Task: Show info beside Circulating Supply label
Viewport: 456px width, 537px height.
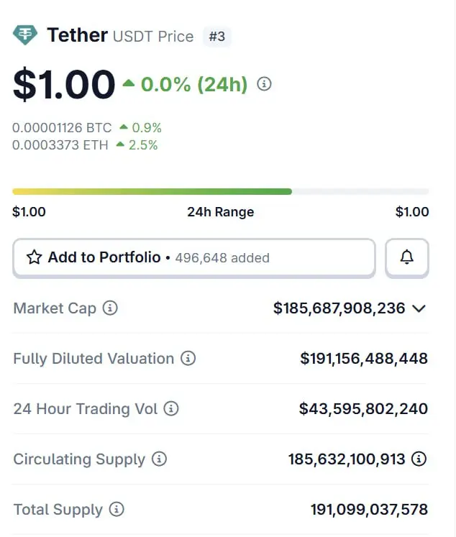Action: click(159, 459)
